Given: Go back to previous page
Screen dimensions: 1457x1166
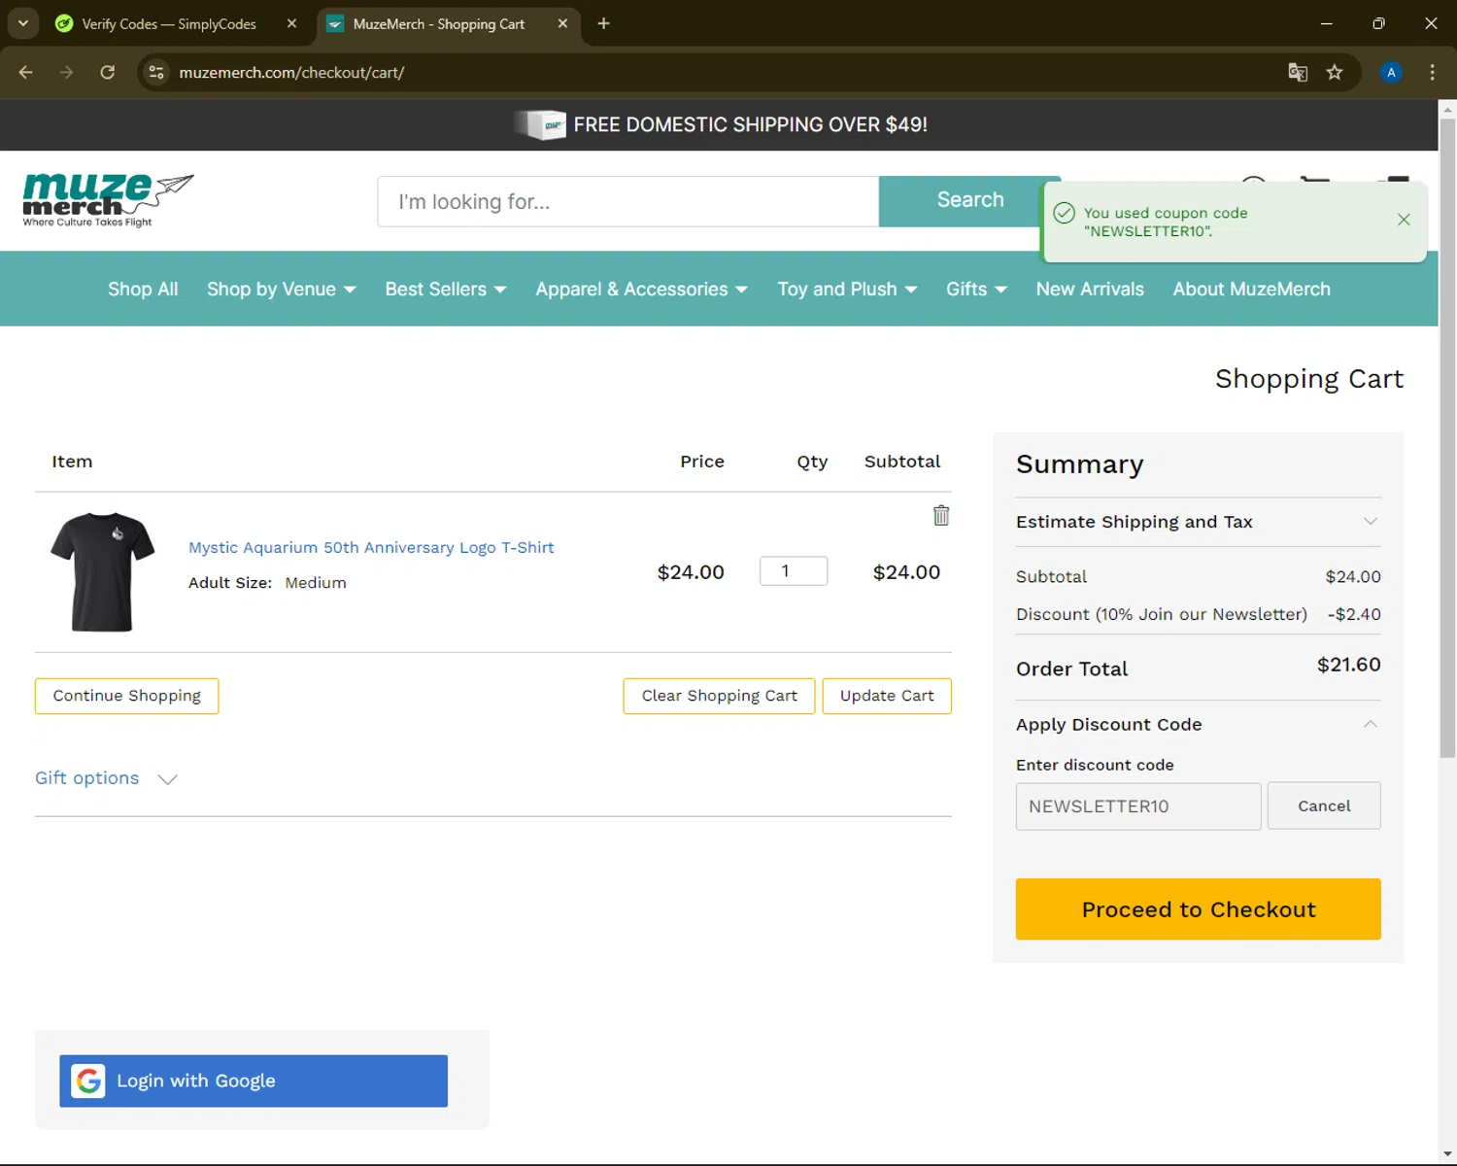Looking at the screenshot, I should [26, 72].
